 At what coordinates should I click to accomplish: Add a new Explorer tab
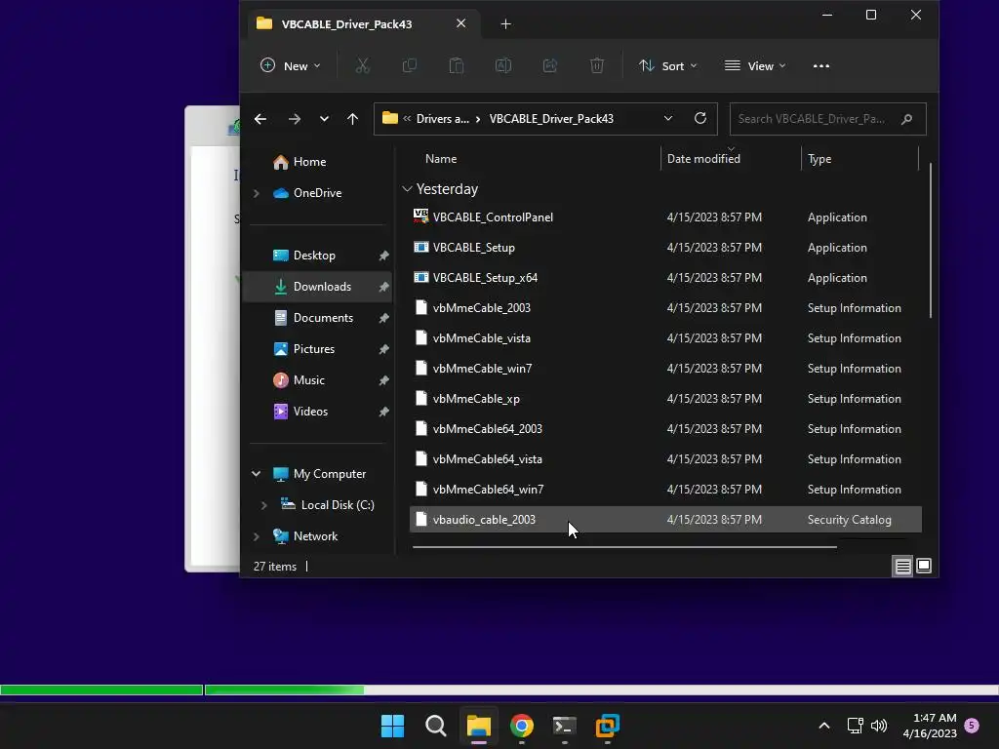click(x=506, y=24)
